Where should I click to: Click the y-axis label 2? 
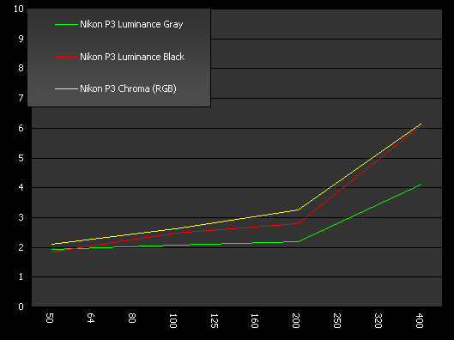coord(21,247)
